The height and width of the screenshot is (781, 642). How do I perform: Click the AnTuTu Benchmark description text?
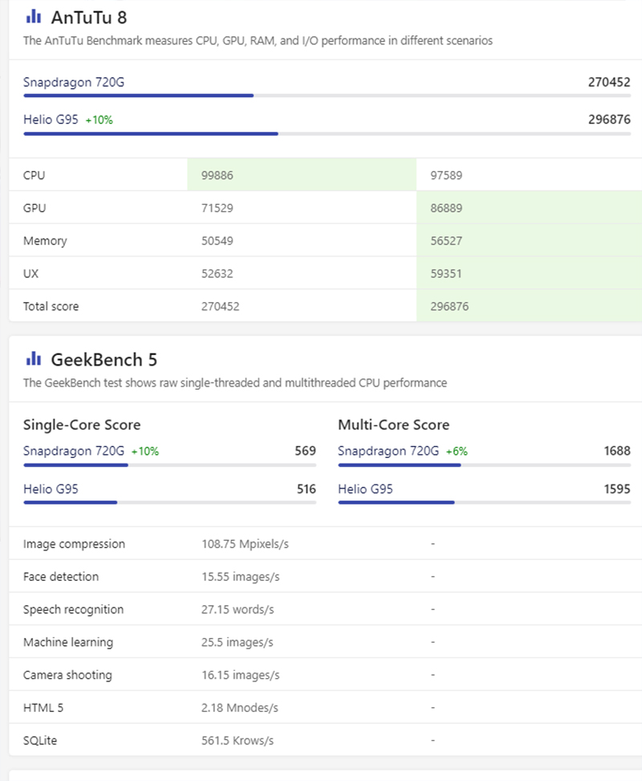[x=258, y=41]
